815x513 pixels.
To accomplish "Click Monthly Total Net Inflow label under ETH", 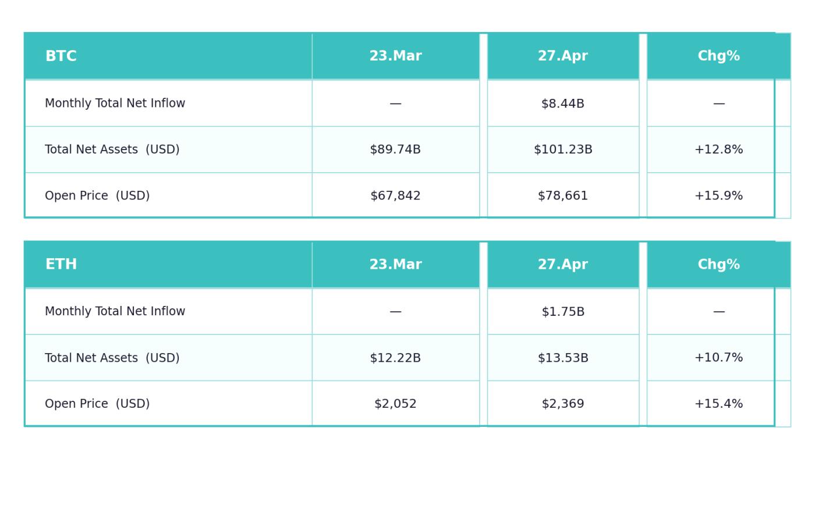I will (115, 312).
